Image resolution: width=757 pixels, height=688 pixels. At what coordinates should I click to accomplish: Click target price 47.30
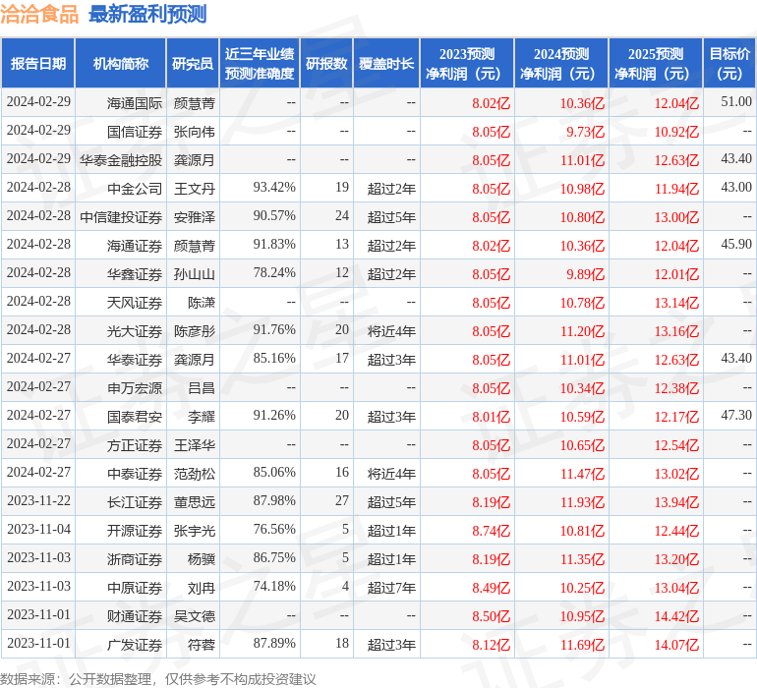tap(736, 415)
